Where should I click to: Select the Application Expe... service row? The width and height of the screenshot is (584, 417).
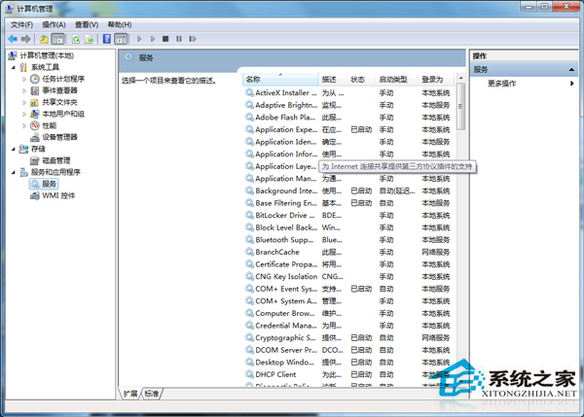(x=349, y=129)
